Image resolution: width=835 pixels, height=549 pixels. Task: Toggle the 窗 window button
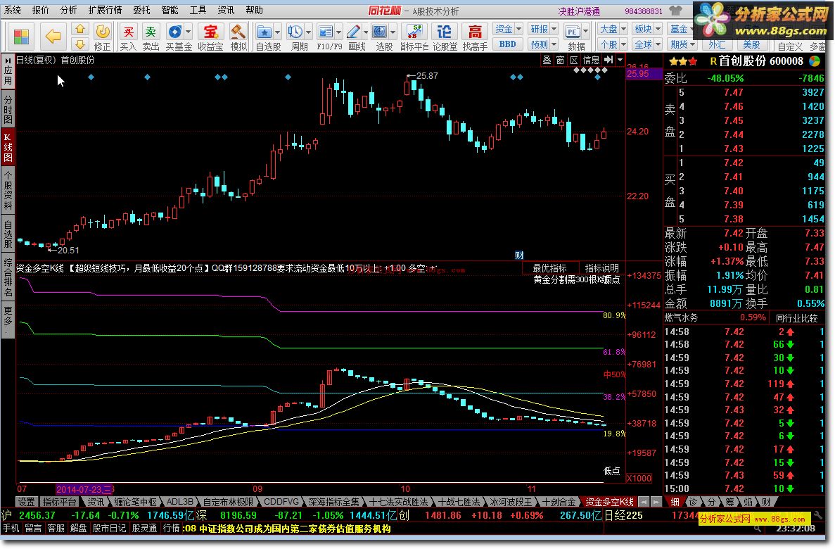(560, 61)
